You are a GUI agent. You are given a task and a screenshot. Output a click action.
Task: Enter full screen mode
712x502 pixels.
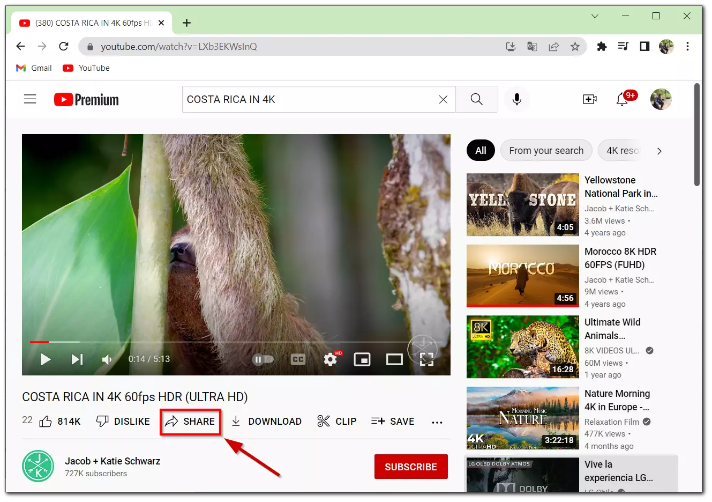click(x=426, y=359)
